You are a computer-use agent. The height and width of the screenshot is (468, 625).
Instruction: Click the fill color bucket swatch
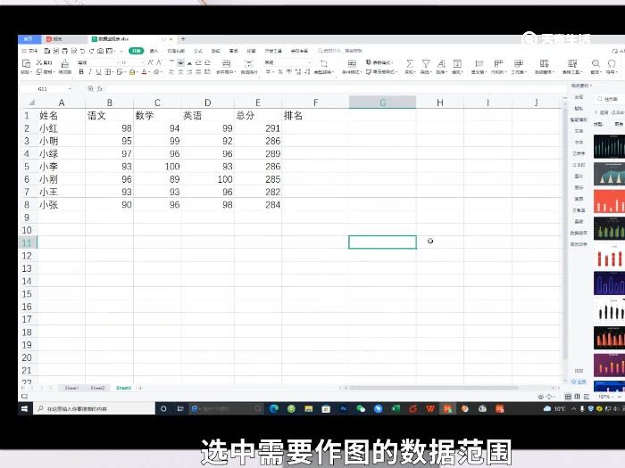132,72
